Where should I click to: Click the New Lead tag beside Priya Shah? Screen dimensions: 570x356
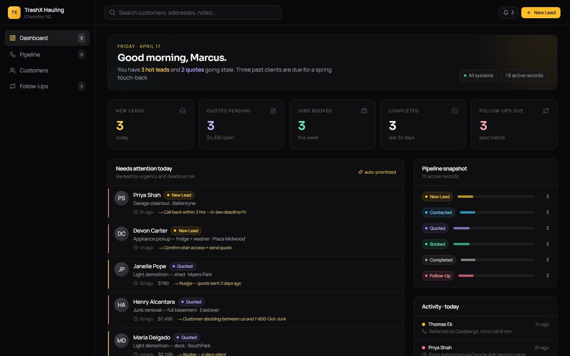179,195
